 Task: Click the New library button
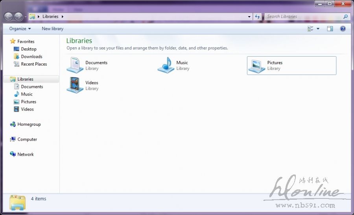tap(52, 29)
